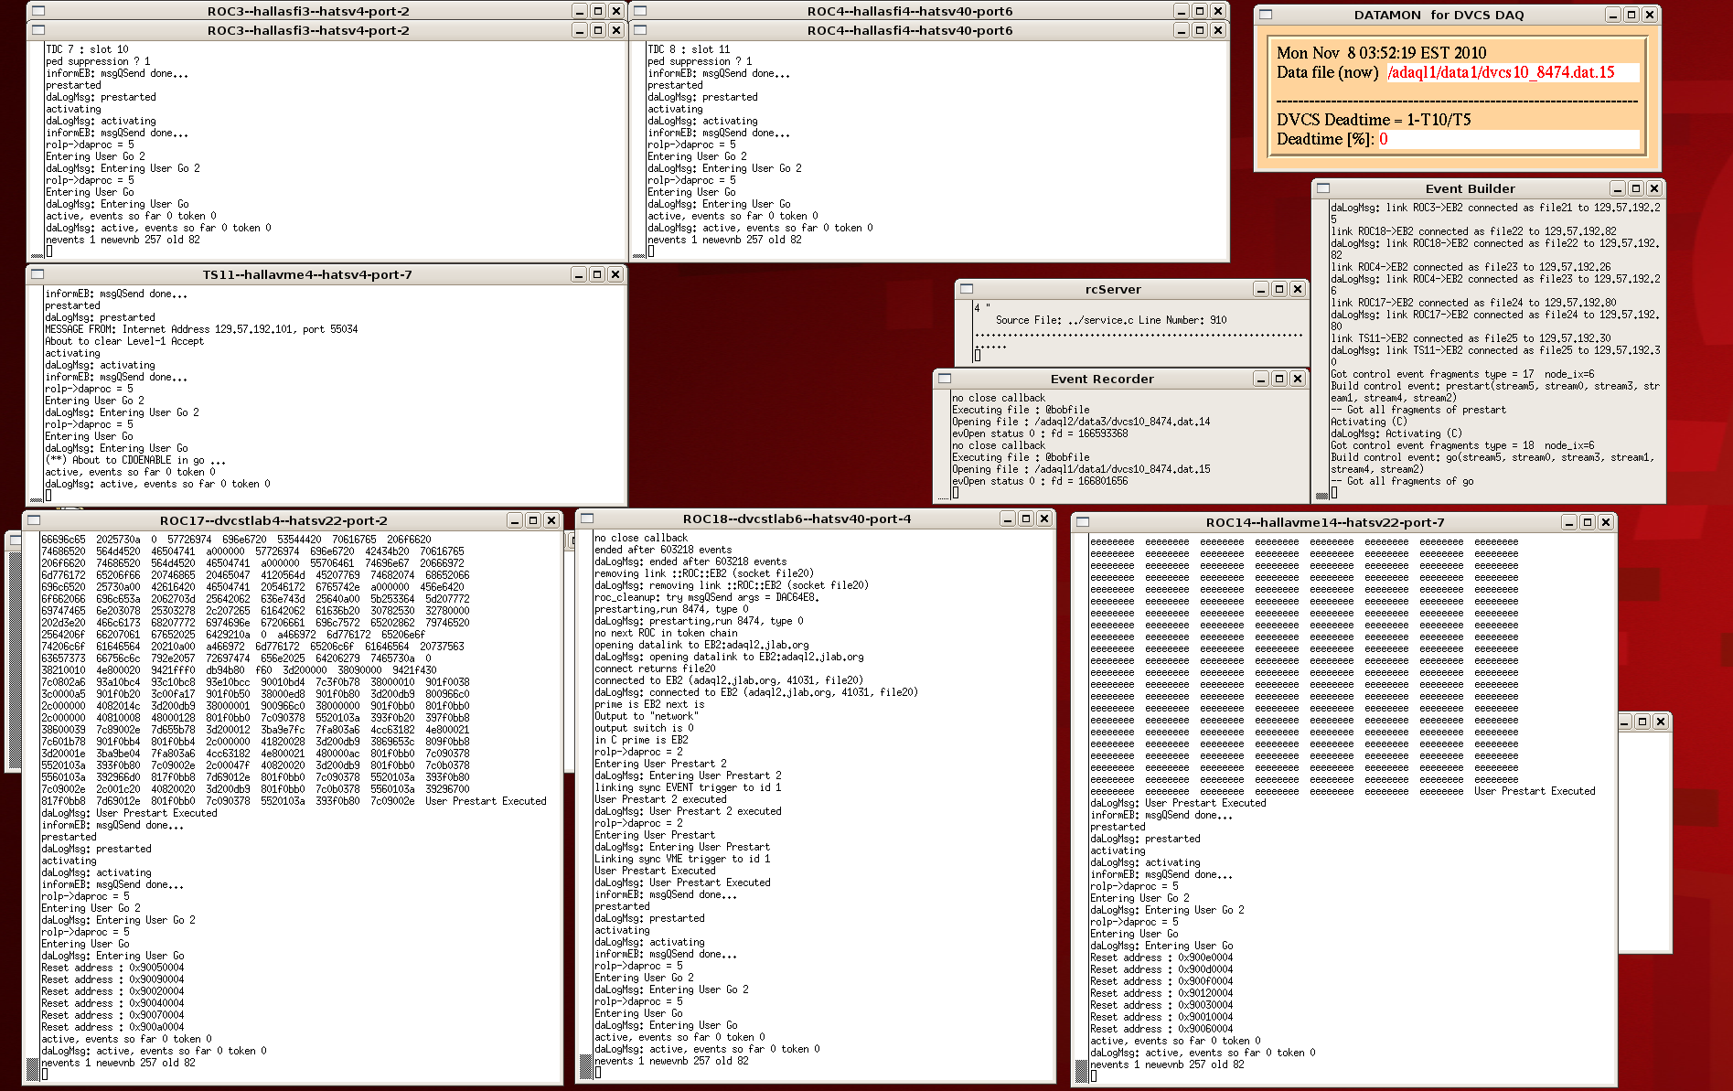Minimize the Event Builder window

1618,188
